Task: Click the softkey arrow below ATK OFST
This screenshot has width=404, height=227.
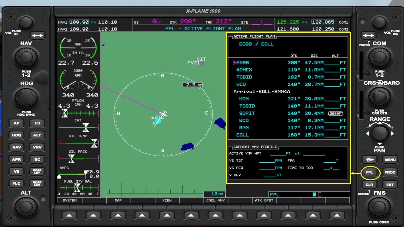Action: click(264, 215)
